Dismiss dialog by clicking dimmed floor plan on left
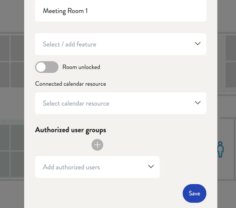Image resolution: width=236 pixels, height=208 pixels. point(12,104)
